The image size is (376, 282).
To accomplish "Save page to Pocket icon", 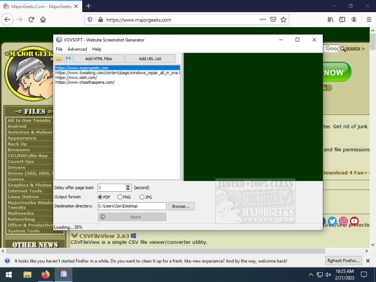I will tap(273, 20).
